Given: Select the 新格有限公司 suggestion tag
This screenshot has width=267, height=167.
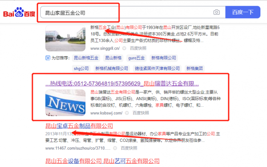Looking at the screenshot, I should [x=164, y=58].
